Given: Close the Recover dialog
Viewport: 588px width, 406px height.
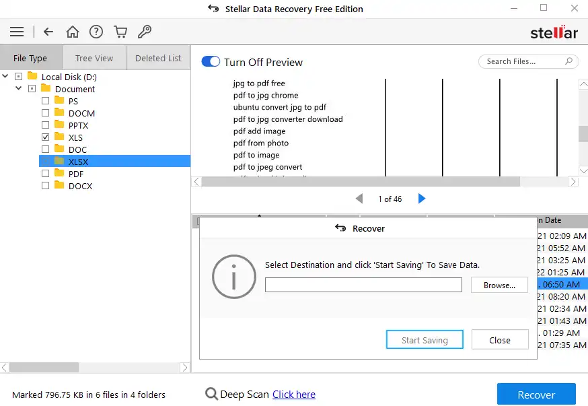Looking at the screenshot, I should tap(500, 340).
